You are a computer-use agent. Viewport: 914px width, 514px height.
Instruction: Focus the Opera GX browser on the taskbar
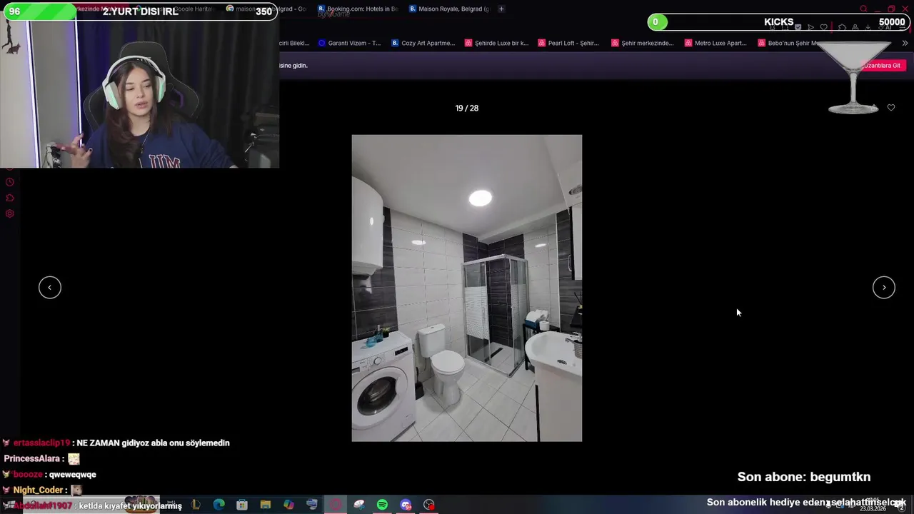[336, 505]
